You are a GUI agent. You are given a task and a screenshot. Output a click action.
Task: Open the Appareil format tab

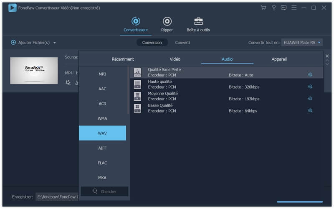point(279,59)
